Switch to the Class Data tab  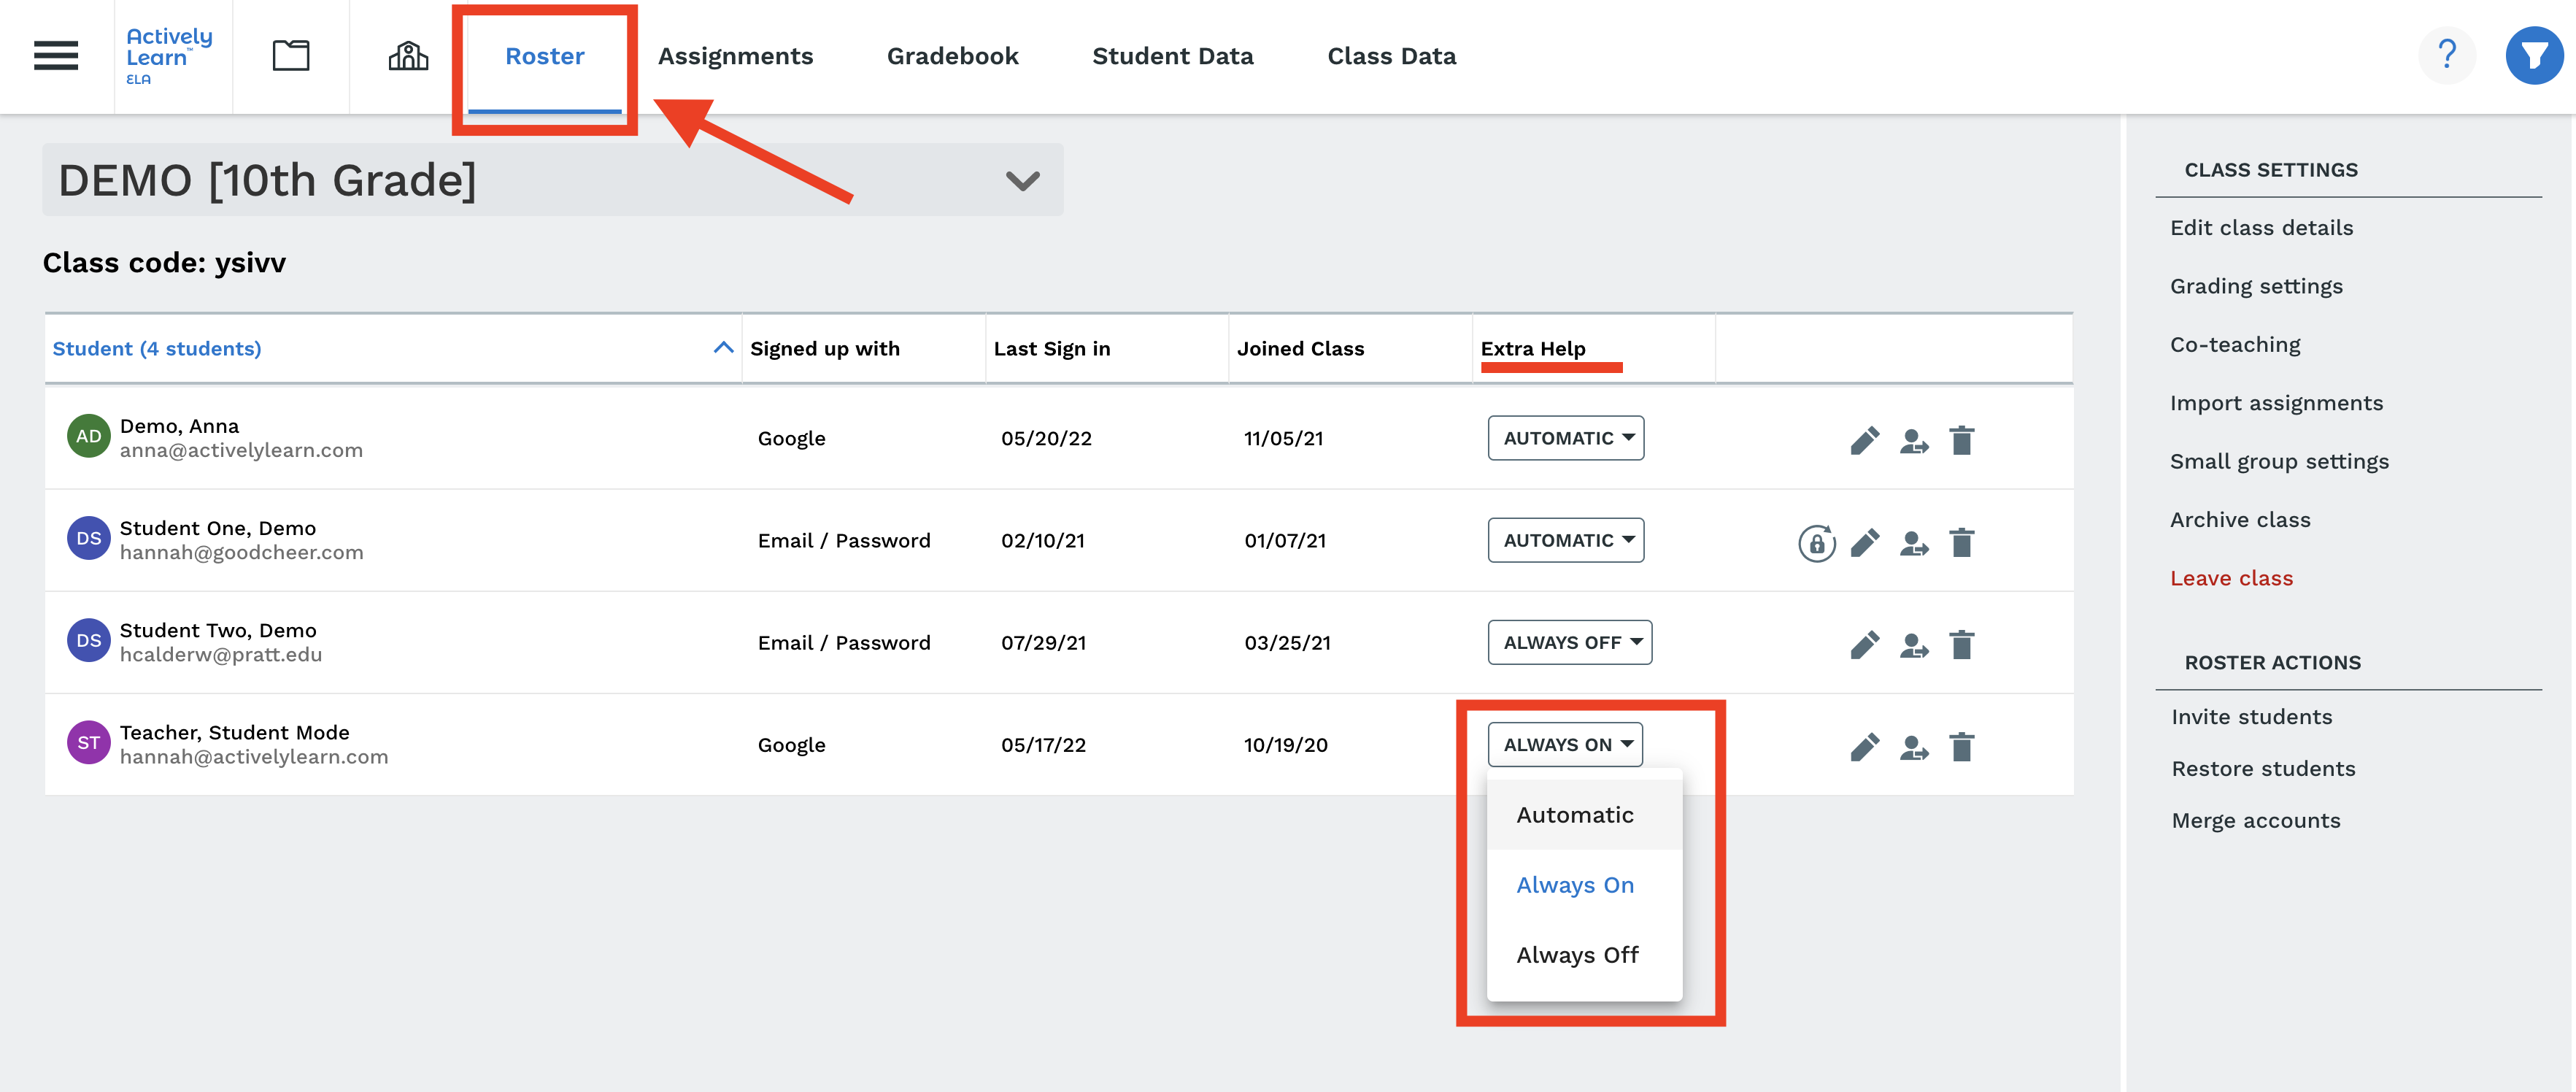click(1391, 56)
